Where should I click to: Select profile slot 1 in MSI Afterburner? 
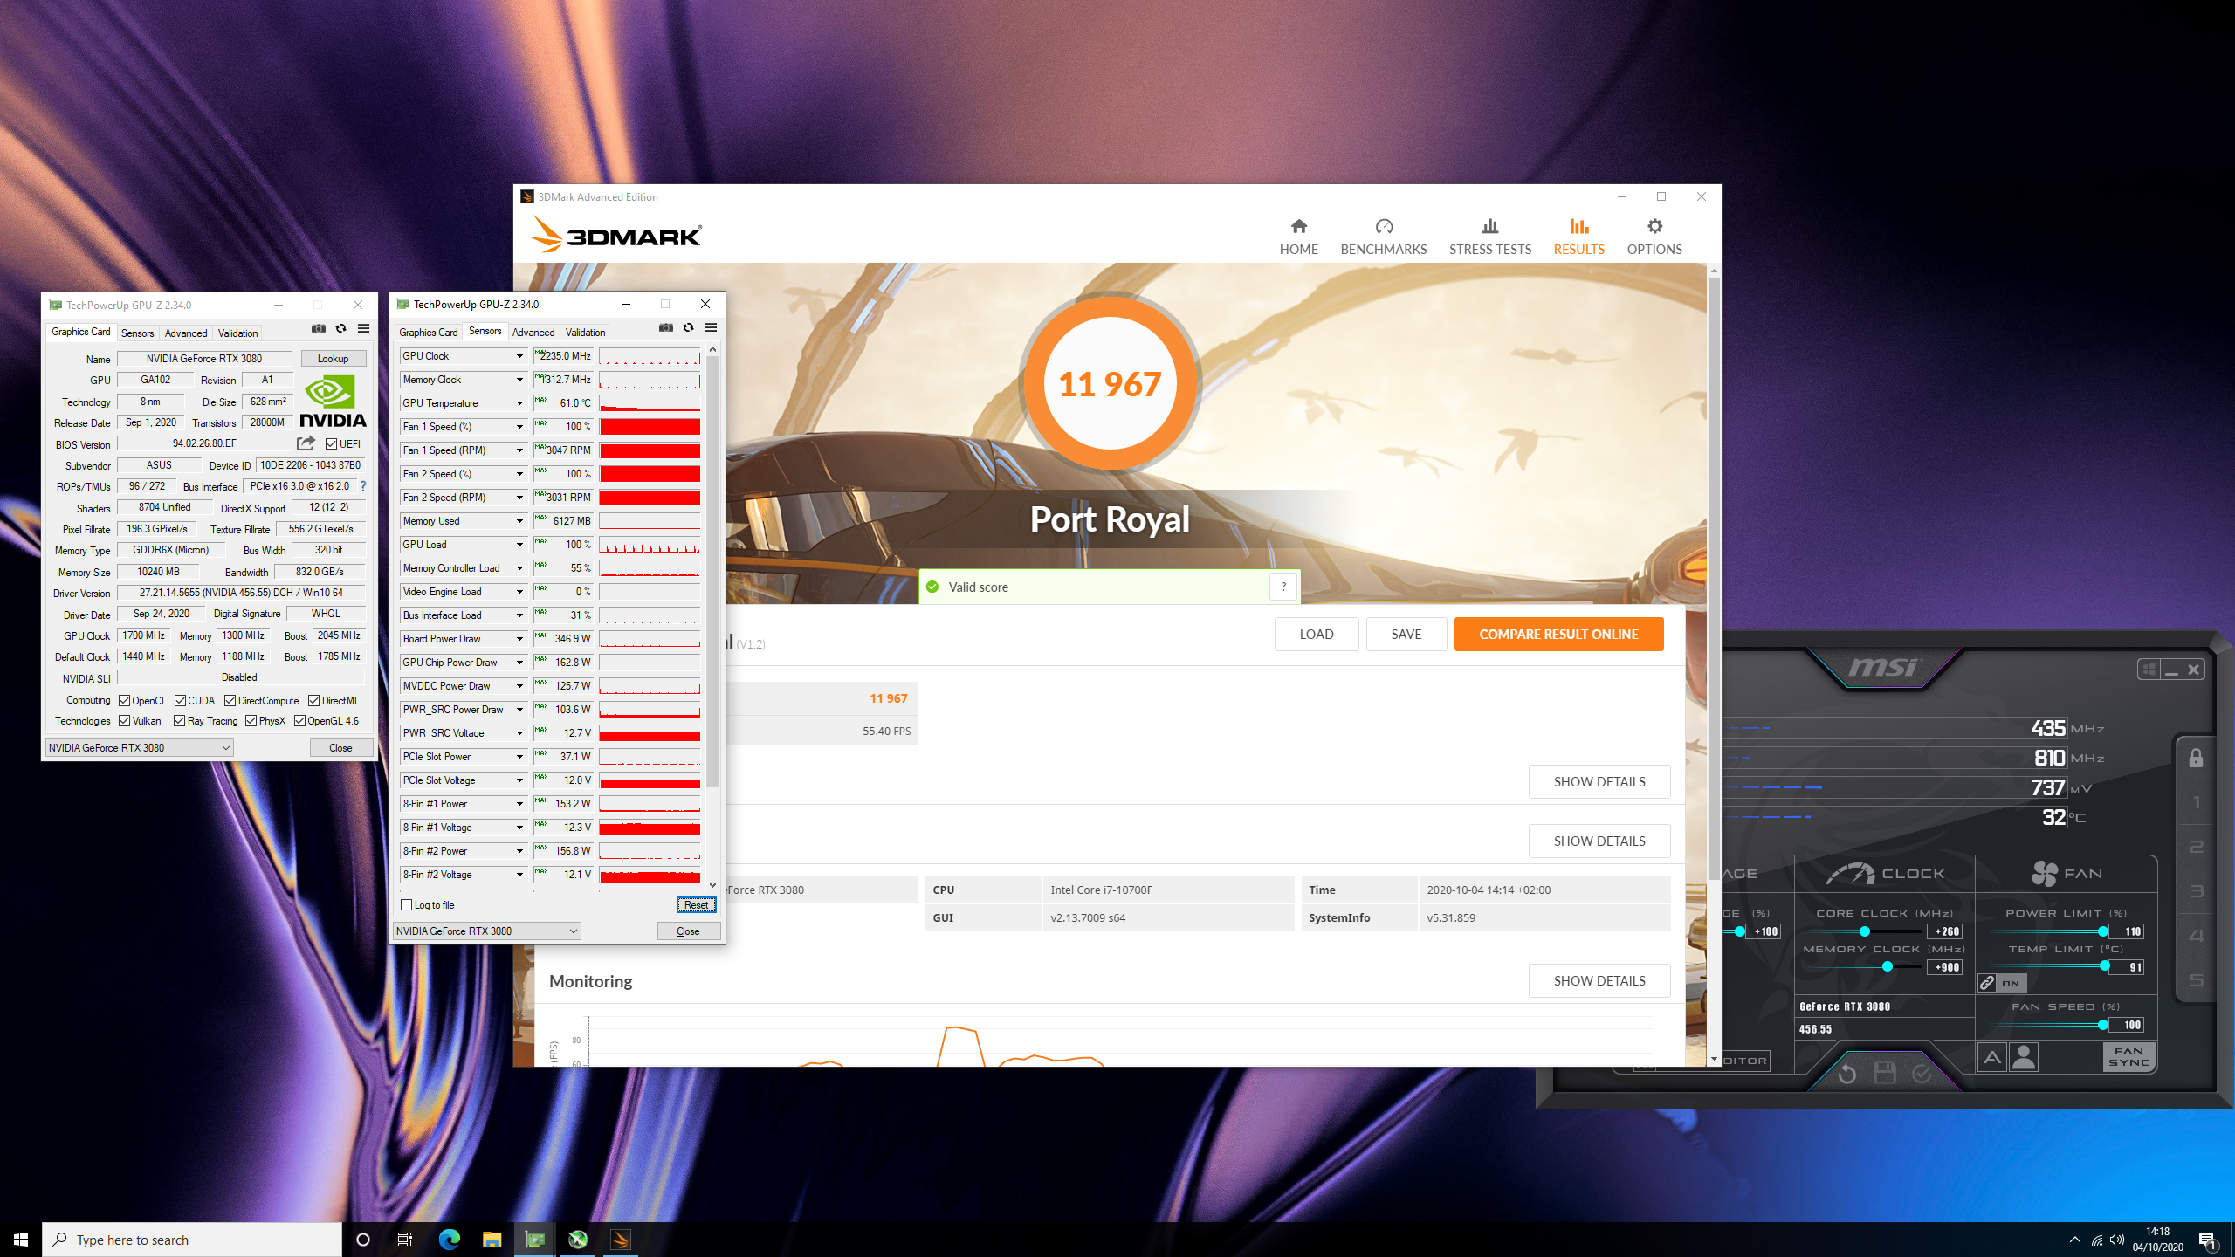click(x=2197, y=803)
